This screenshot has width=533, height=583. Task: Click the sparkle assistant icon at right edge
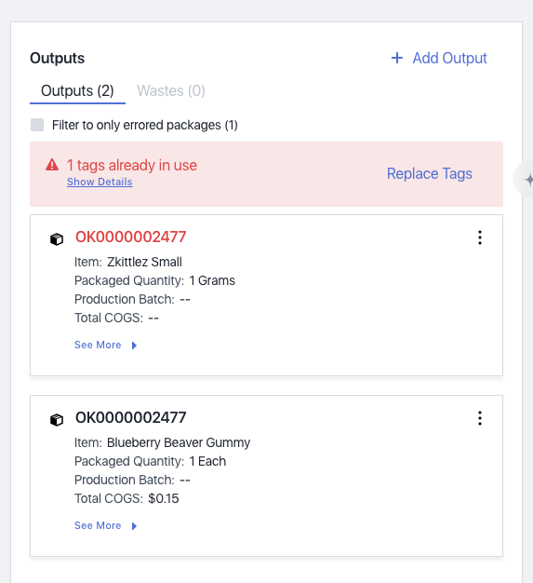point(527,180)
